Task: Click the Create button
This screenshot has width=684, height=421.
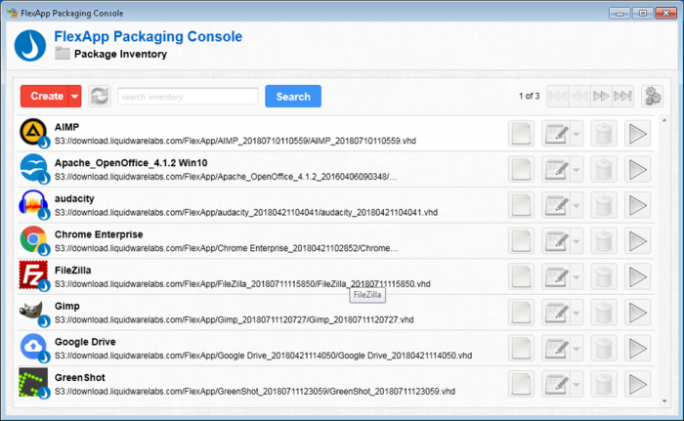Action: 47,96
